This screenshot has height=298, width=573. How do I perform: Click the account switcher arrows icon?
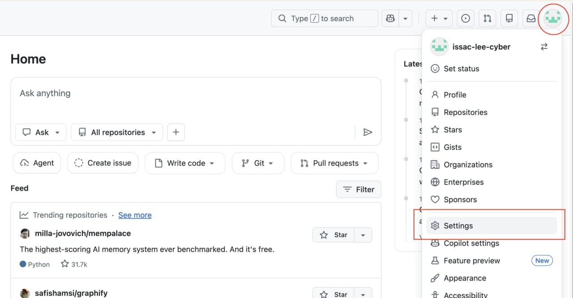pyautogui.click(x=544, y=47)
